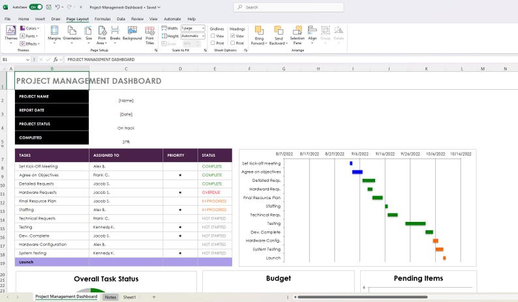This screenshot has height=302, width=518.
Task: Click the Testing bar in Gantt chart
Action: click(x=416, y=223)
